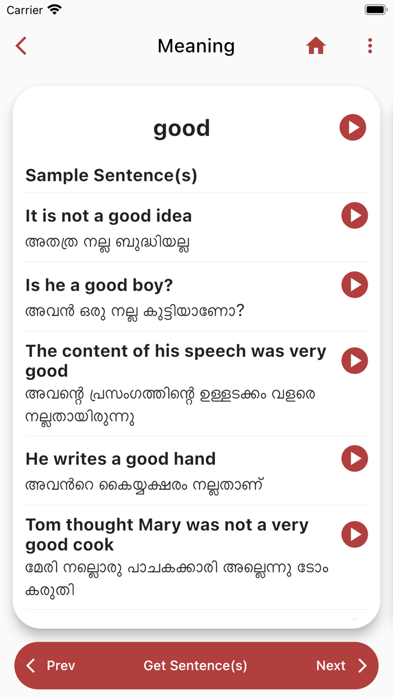Play the Tom and Mary sentence audio
This screenshot has height=699, width=393.
pyautogui.click(x=354, y=534)
